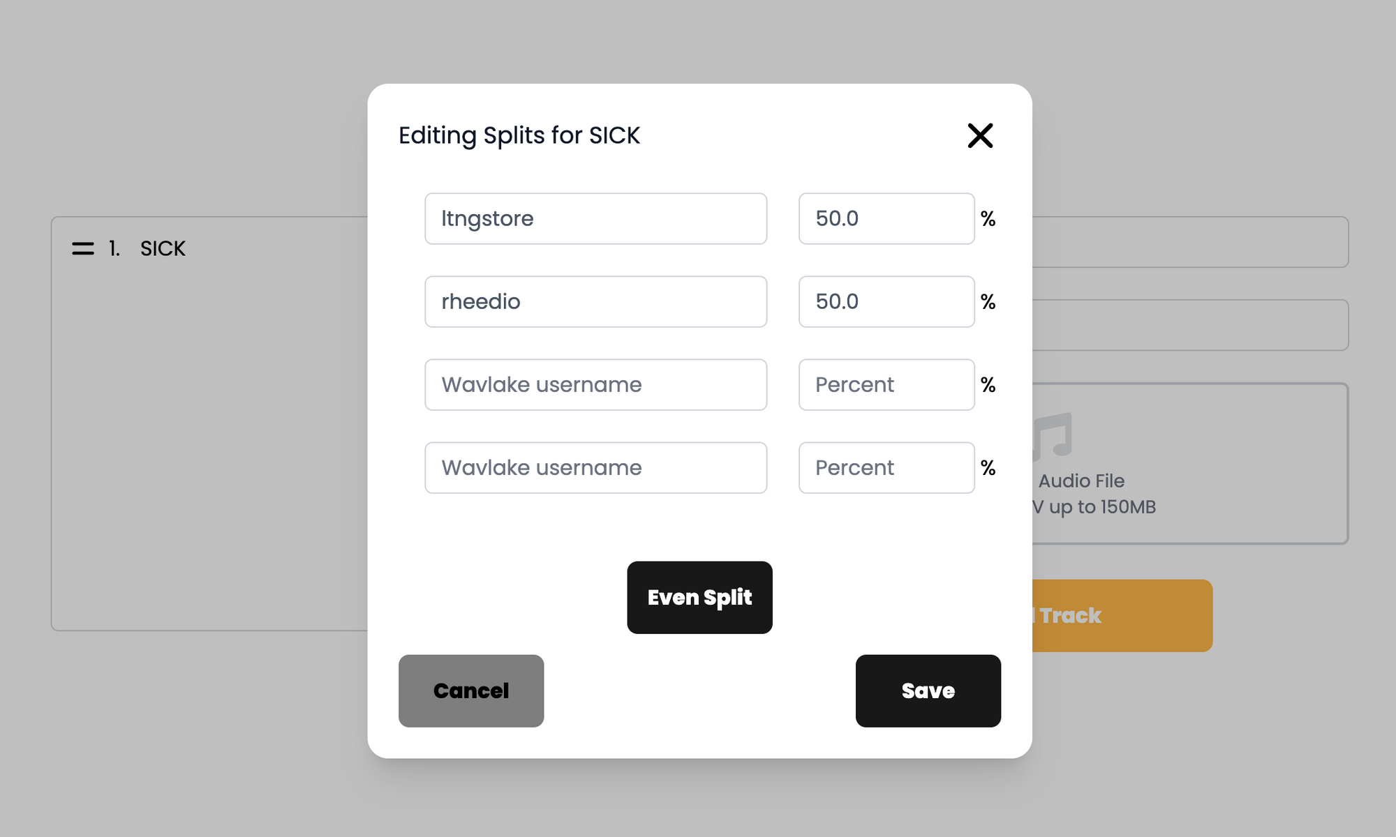This screenshot has height=837, width=1396.
Task: Cancel the splits editing
Action: (471, 691)
